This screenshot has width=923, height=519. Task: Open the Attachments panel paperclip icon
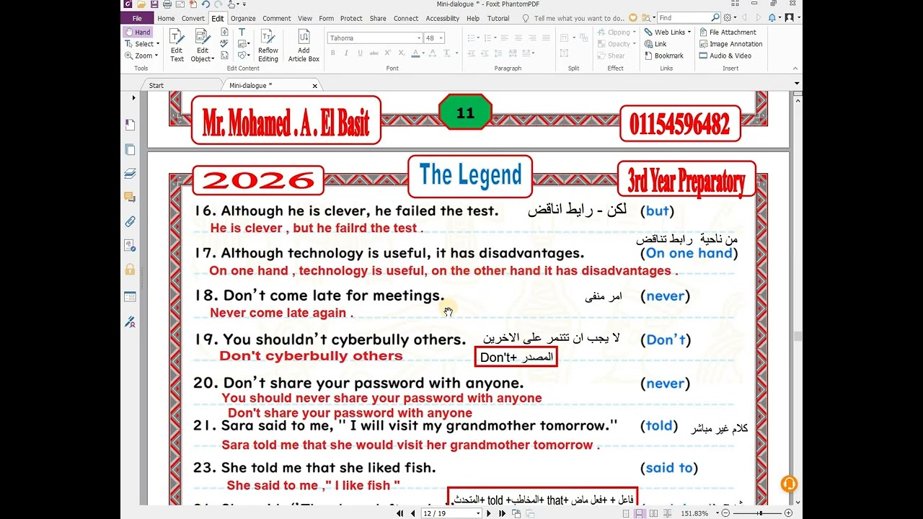130,221
